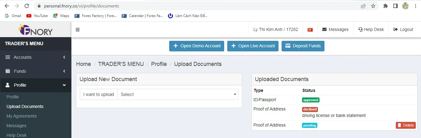
Task: Delete the pending Proof of Address
Action: coord(405,125)
